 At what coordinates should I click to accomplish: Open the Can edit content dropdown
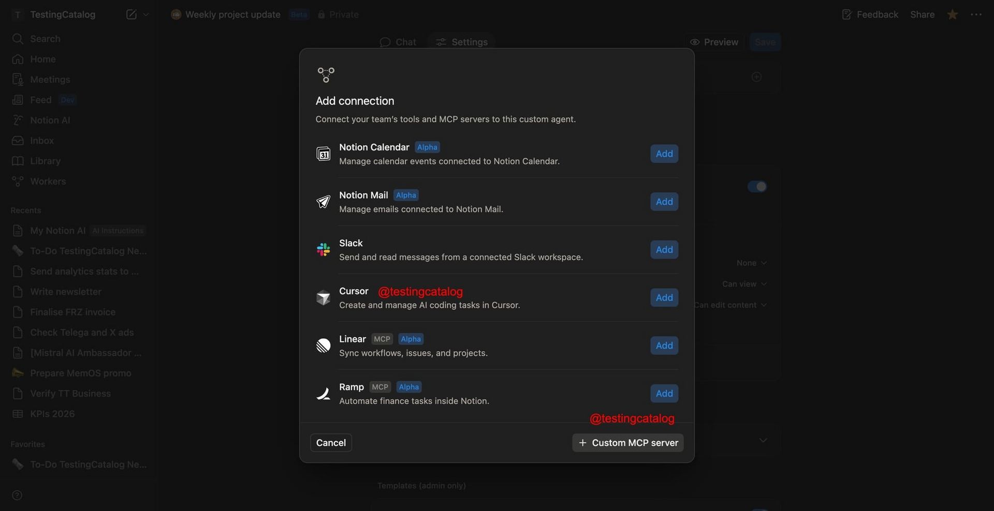point(730,305)
